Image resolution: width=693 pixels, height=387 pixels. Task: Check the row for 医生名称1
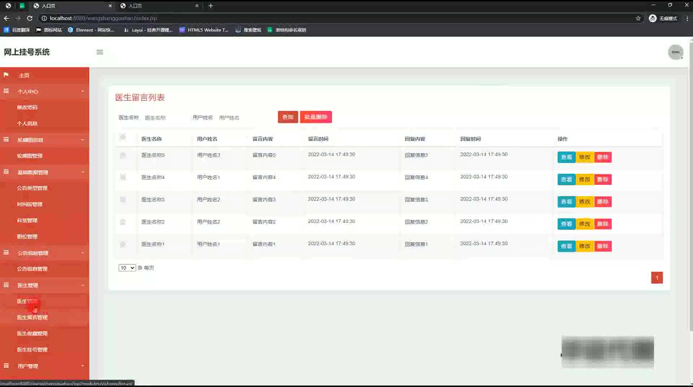click(x=123, y=244)
